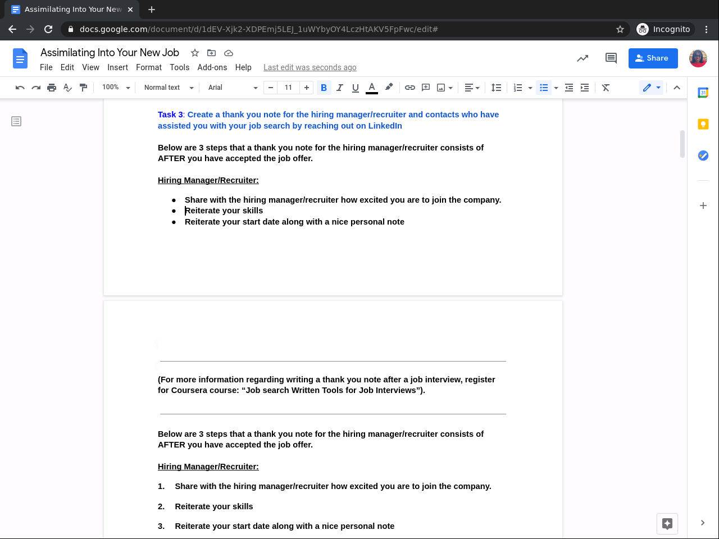The width and height of the screenshot is (719, 539).
Task: Open the Help menu
Action: tap(243, 67)
